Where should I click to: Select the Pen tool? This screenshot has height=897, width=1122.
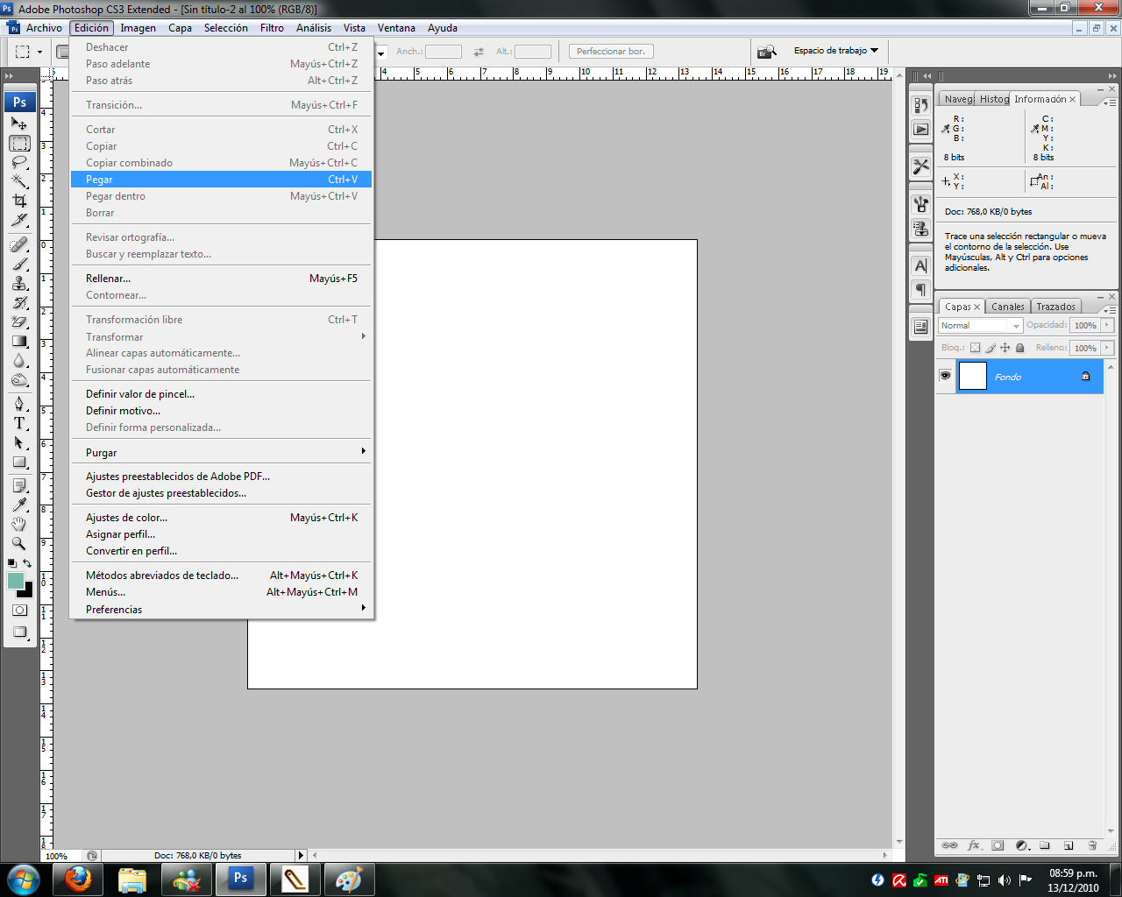pyautogui.click(x=19, y=404)
